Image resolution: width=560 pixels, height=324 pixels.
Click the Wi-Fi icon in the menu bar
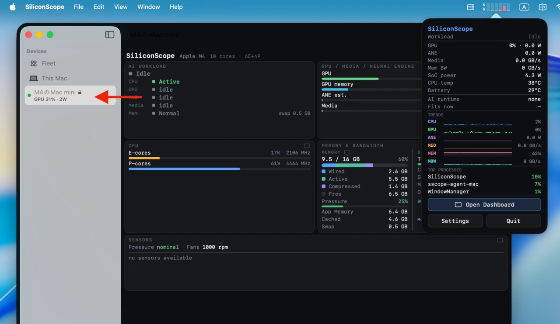[x=557, y=7]
